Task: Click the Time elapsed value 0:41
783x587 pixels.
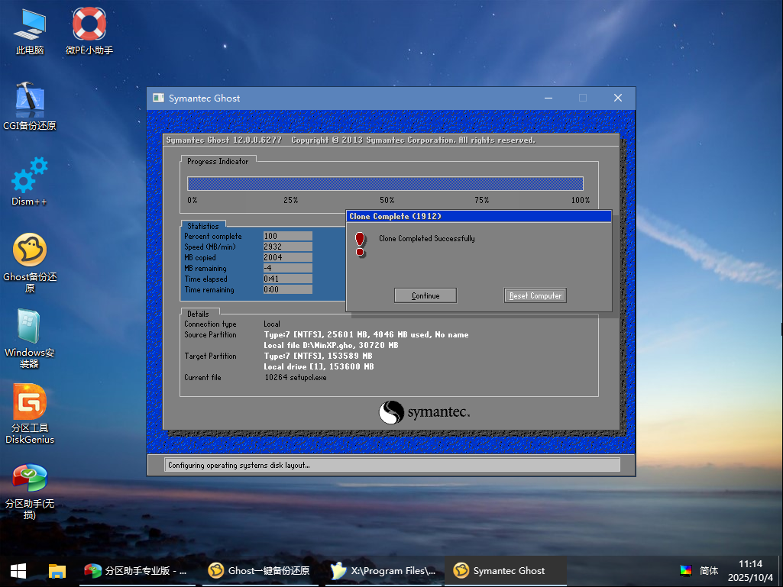Action: (288, 279)
